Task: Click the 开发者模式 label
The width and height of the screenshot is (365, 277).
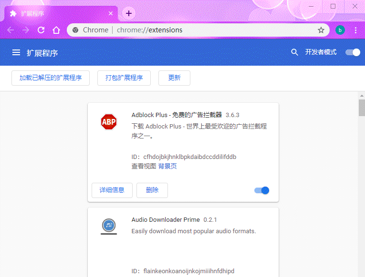Action: click(x=321, y=52)
